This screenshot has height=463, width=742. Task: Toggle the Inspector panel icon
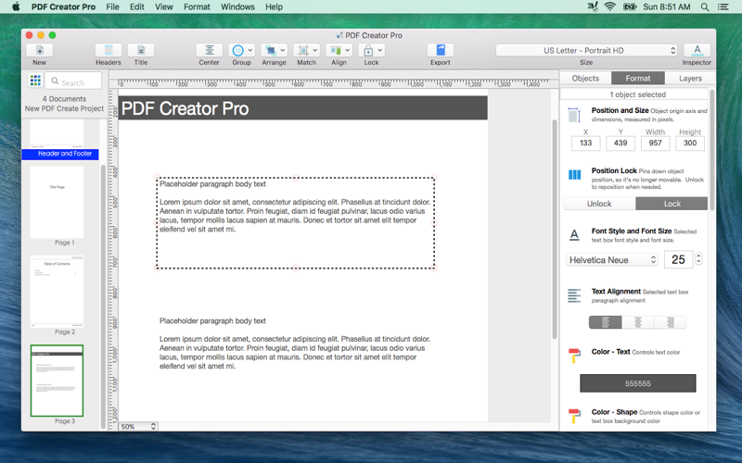coord(697,50)
